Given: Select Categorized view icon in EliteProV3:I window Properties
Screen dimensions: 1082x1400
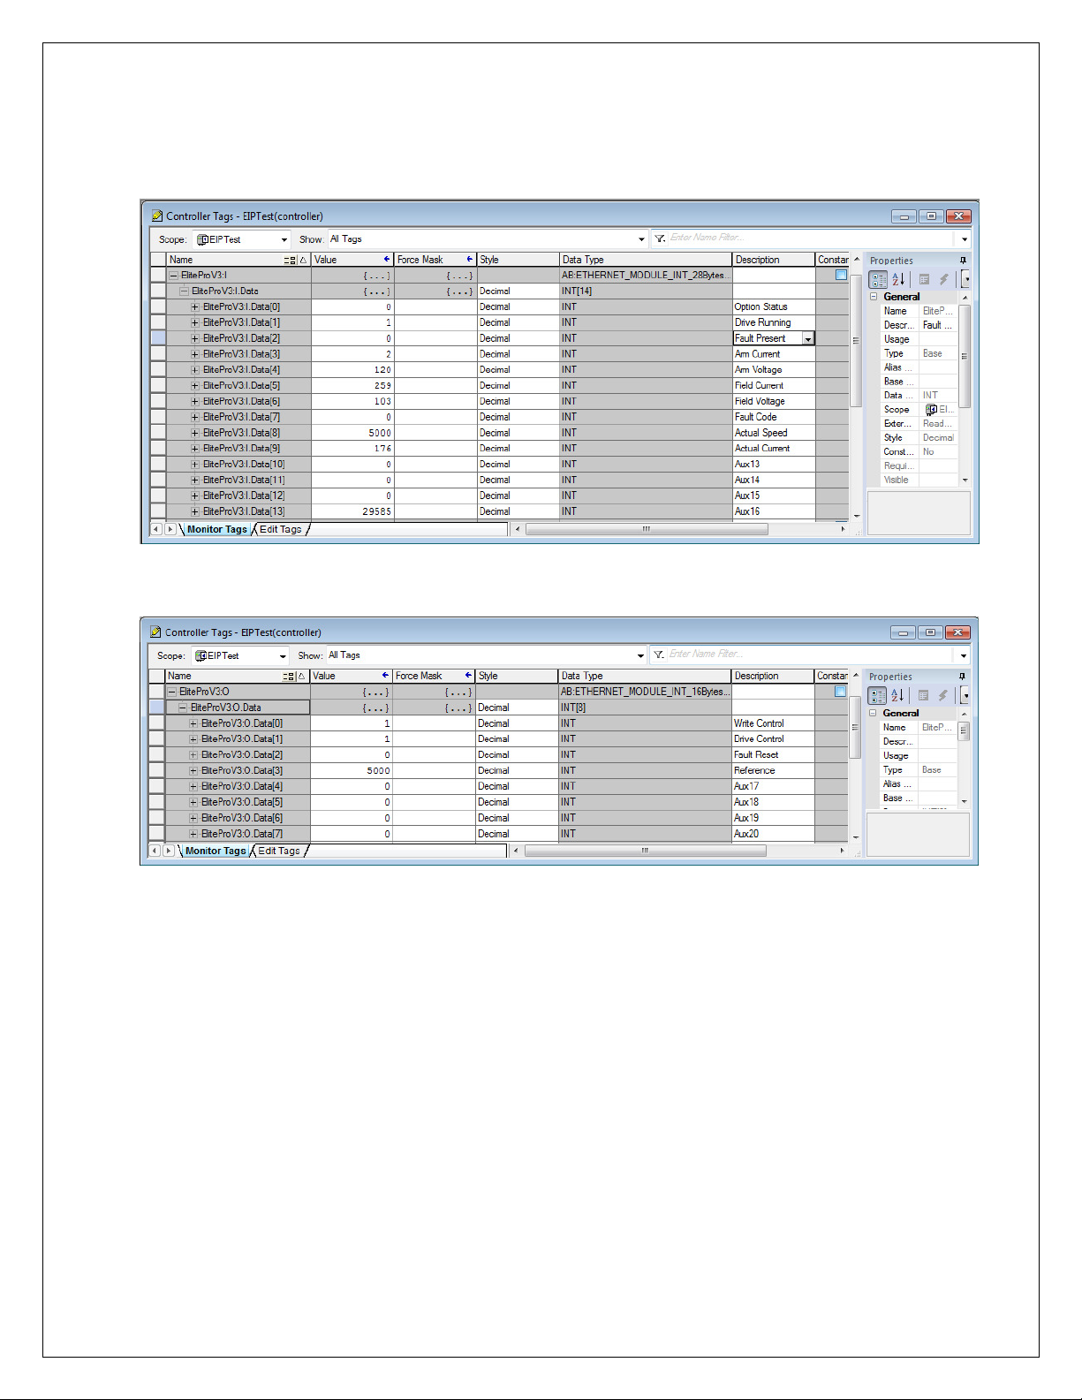Looking at the screenshot, I should (x=878, y=279).
